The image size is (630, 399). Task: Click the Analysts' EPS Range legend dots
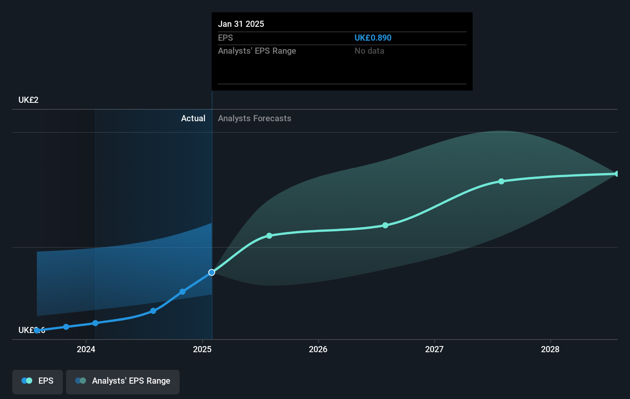pos(81,381)
